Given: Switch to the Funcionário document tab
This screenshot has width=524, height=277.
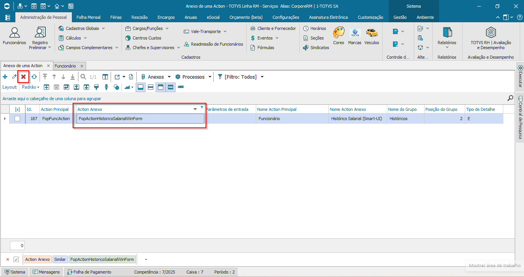Looking at the screenshot, I should pyautogui.click(x=65, y=66).
